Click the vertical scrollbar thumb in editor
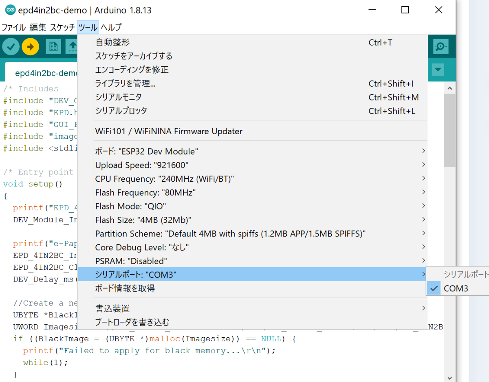Image resolution: width=489 pixels, height=382 pixels. 449,131
